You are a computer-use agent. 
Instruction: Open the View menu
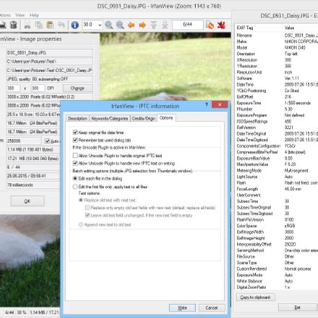[20, 15]
